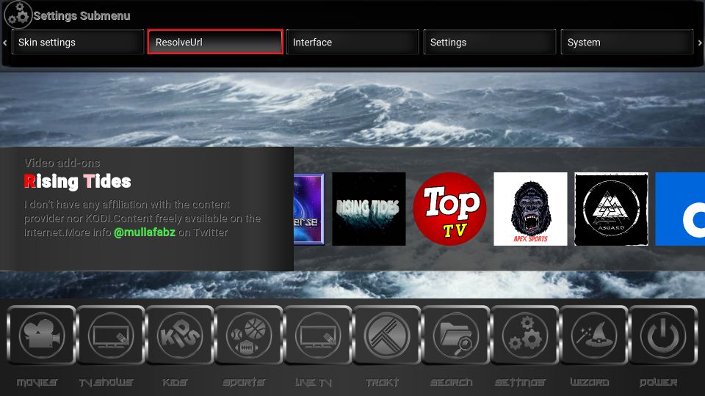Open the Settings gears icon in bottom bar
Viewport: 705px width, 396px height.
pos(524,335)
